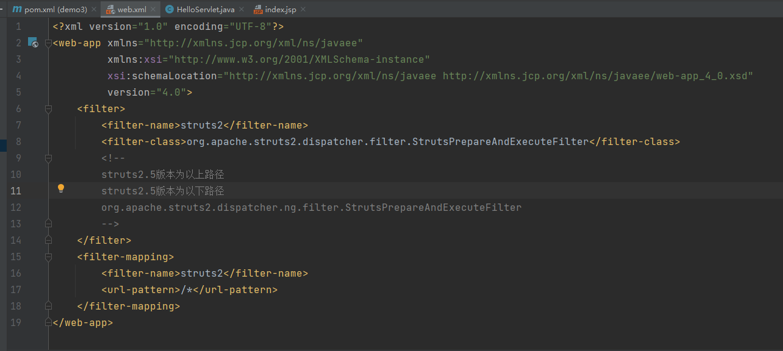Screen dimensions: 783x351
Task: Open the HelloServlet.java tab
Action: point(205,10)
